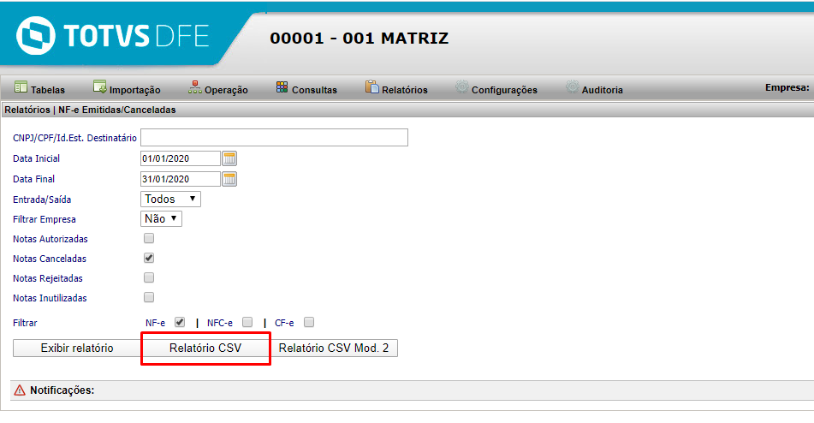Enable the Notas Rejeitadas checkbox
814x423 pixels.
pyautogui.click(x=149, y=277)
